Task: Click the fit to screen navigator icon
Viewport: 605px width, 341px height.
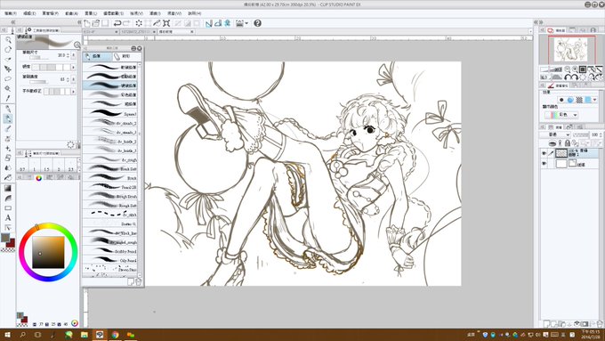Action: point(583,69)
